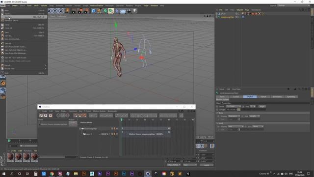The height and width of the screenshot is (177, 314).
Task: Select the third material thumbnail
Action: [x=26, y=157]
